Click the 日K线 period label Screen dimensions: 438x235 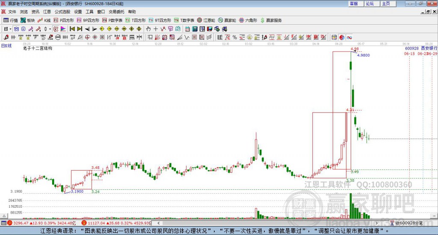click(x=6, y=46)
